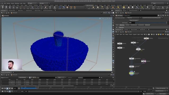Add a Spot Light from the shelf
Viewport: 169px width, 95px height.
coord(98,8)
